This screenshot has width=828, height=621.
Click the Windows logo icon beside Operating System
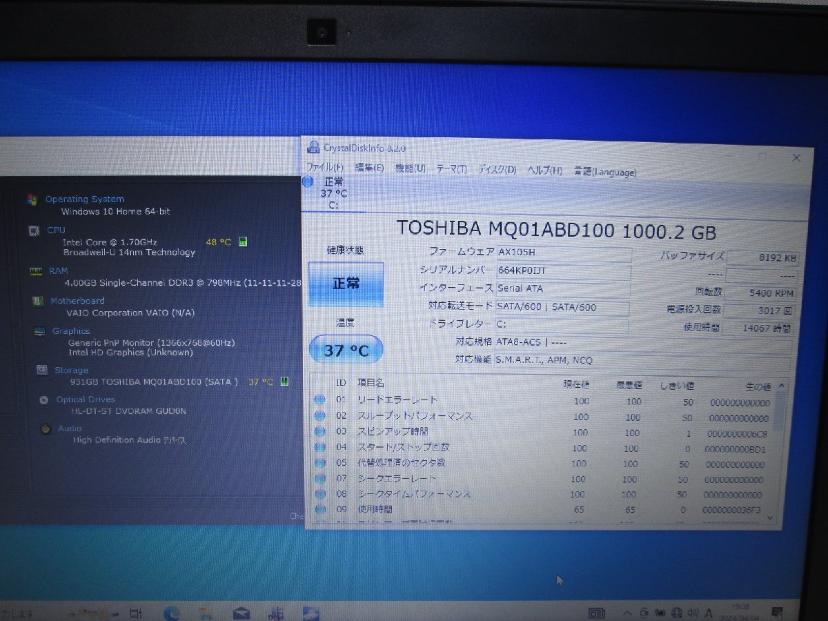point(32,199)
